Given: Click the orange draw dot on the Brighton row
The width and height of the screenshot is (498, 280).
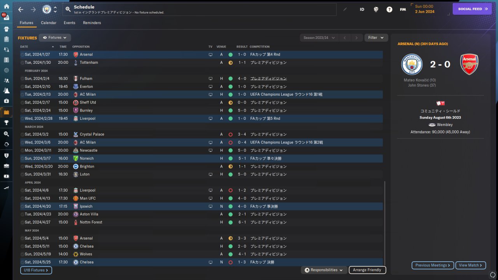Looking at the screenshot, I should (230, 166).
